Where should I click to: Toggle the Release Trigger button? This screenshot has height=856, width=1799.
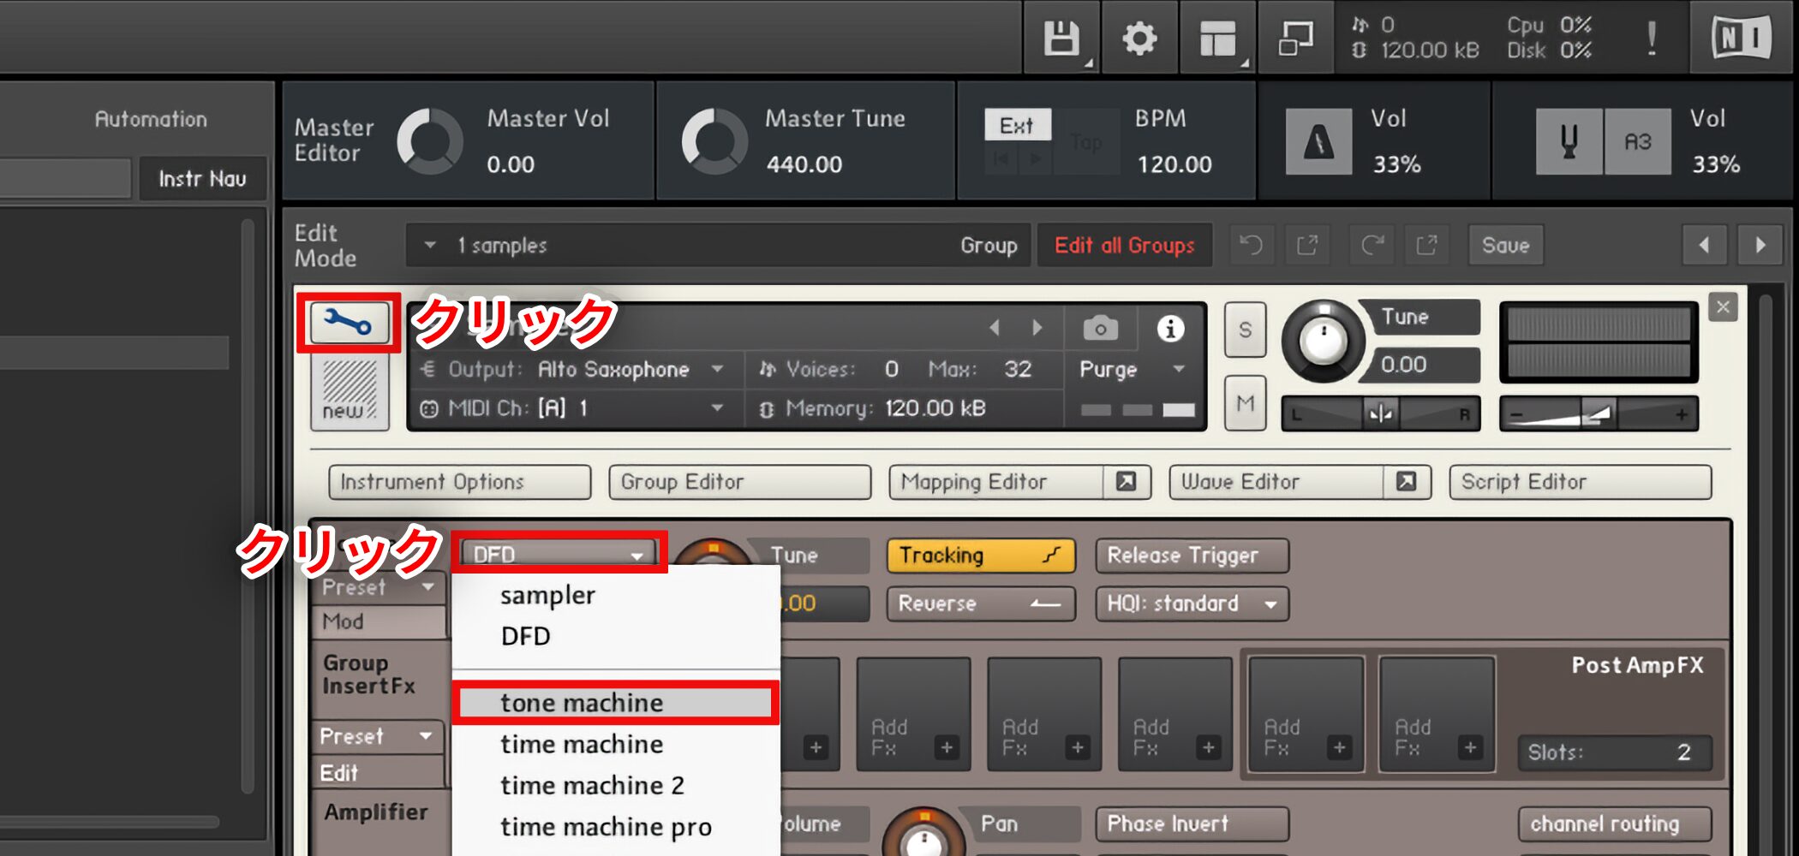coord(1192,556)
